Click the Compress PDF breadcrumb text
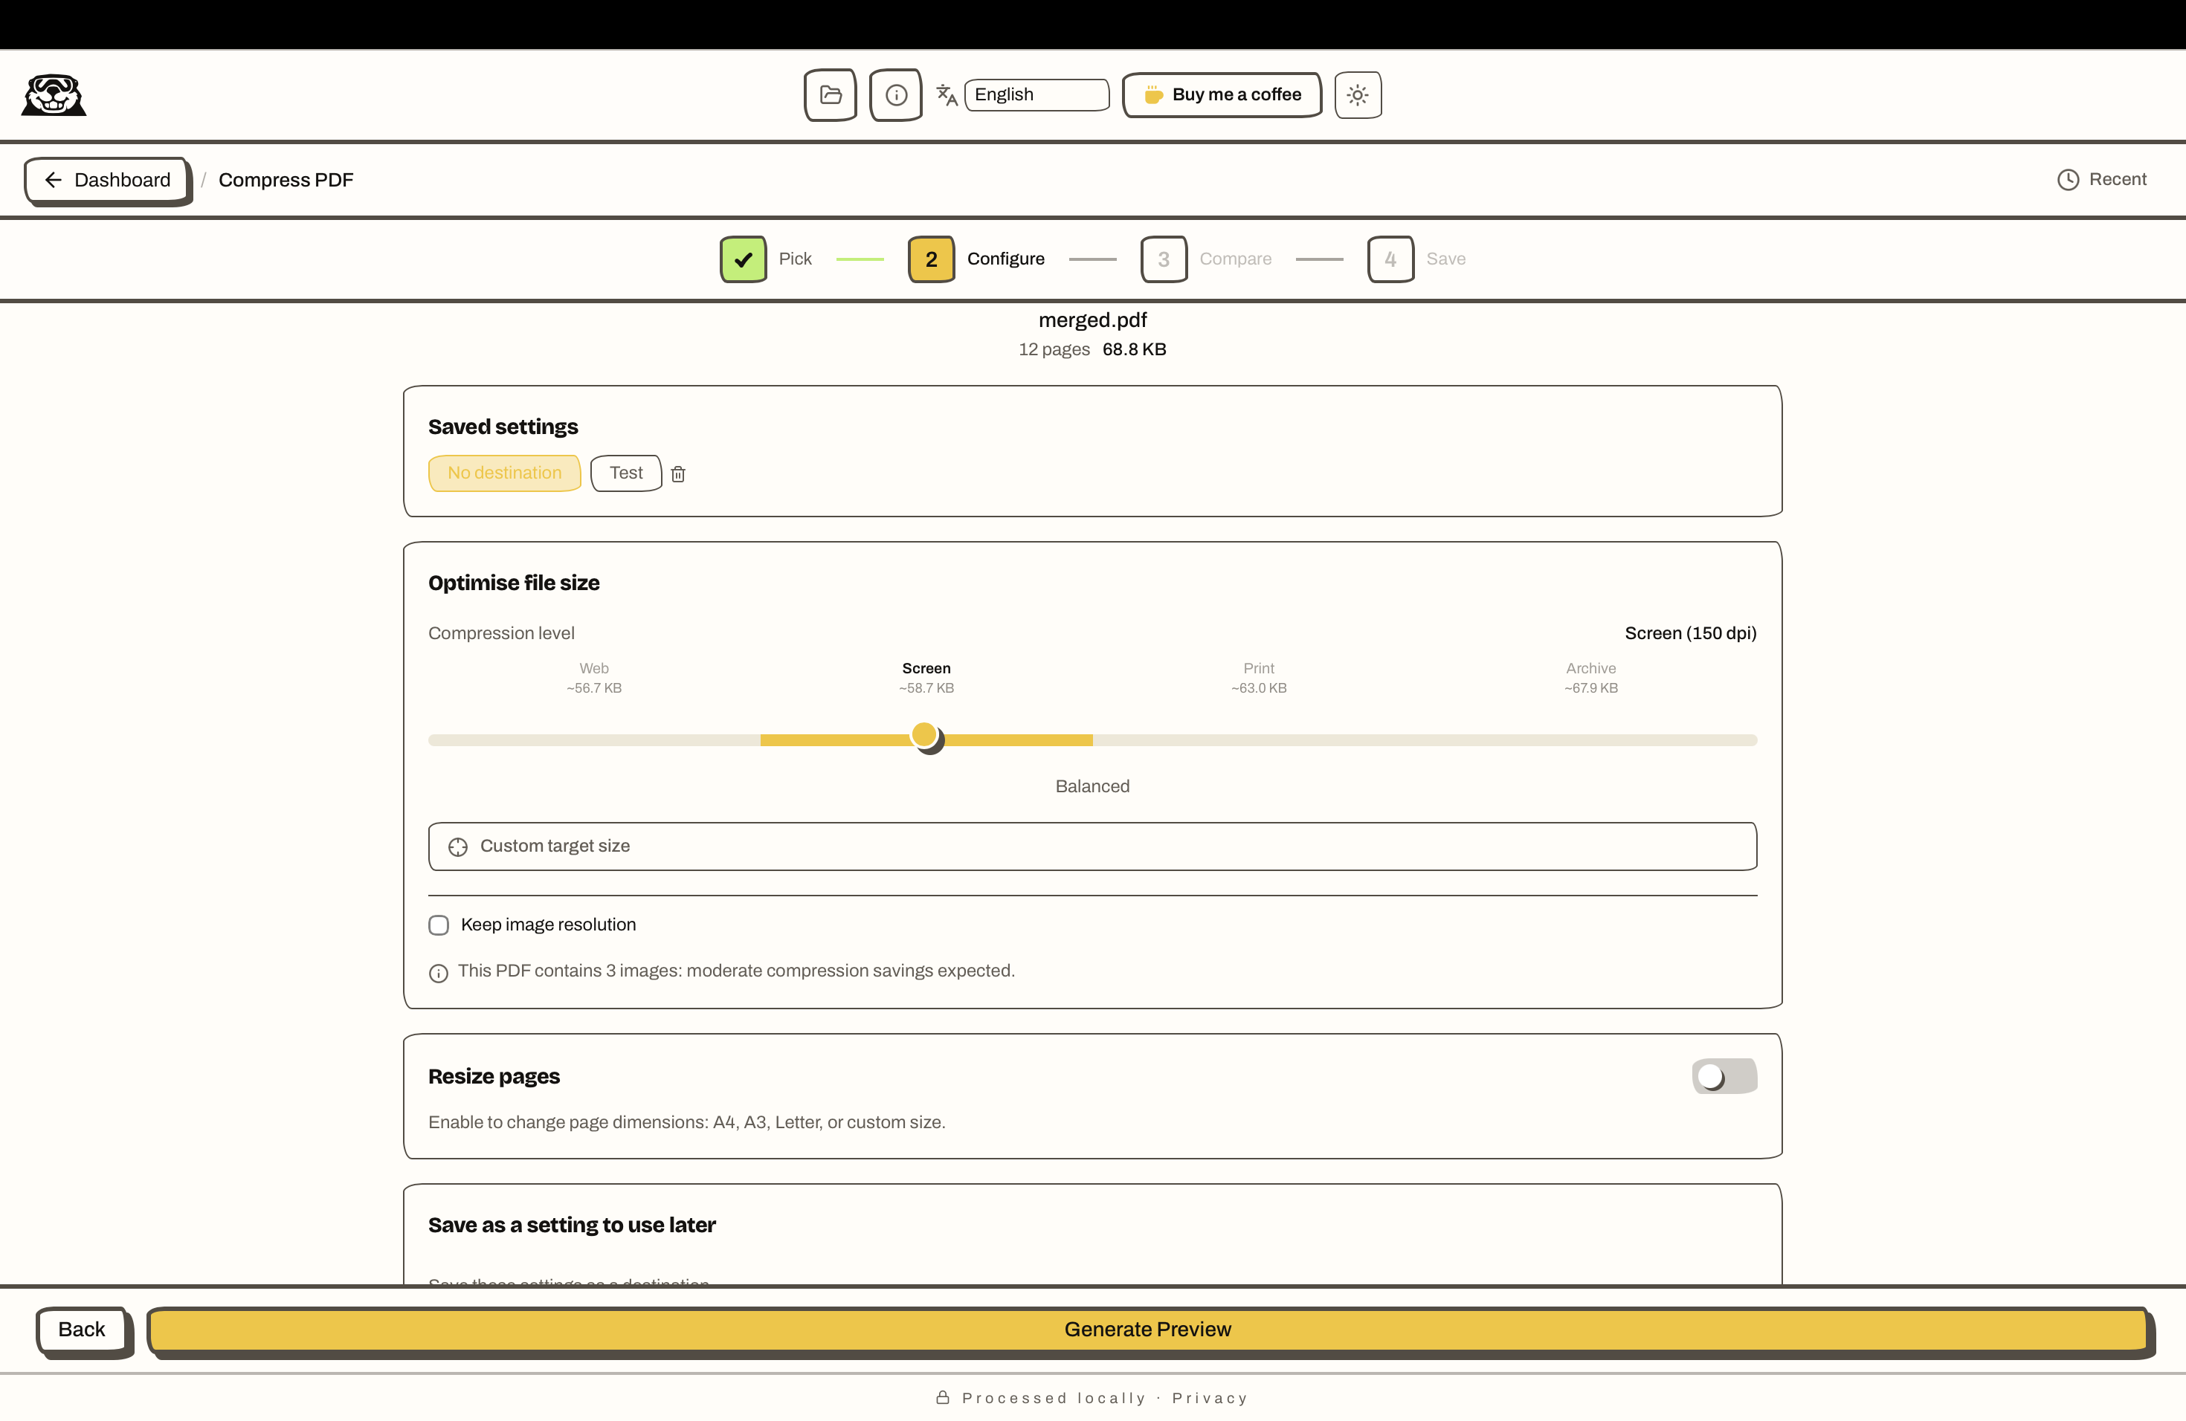Viewport: 2186px width, 1421px height. (x=286, y=180)
